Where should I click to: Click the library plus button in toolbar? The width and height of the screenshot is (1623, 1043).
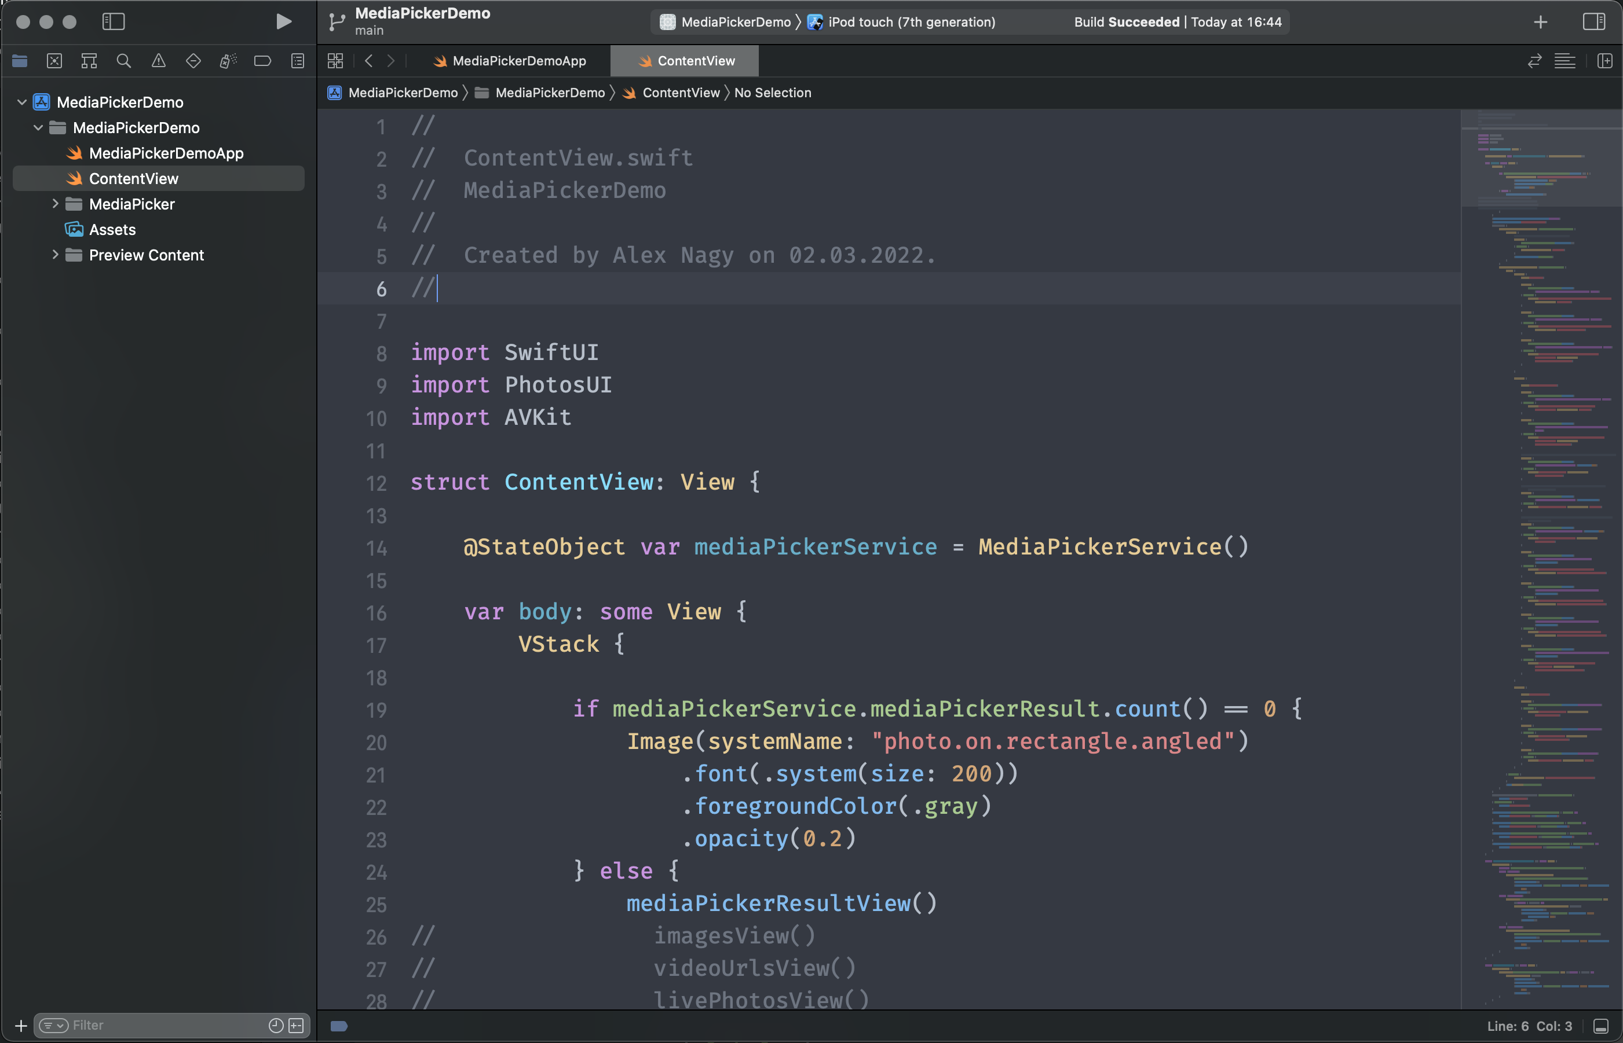(1540, 21)
